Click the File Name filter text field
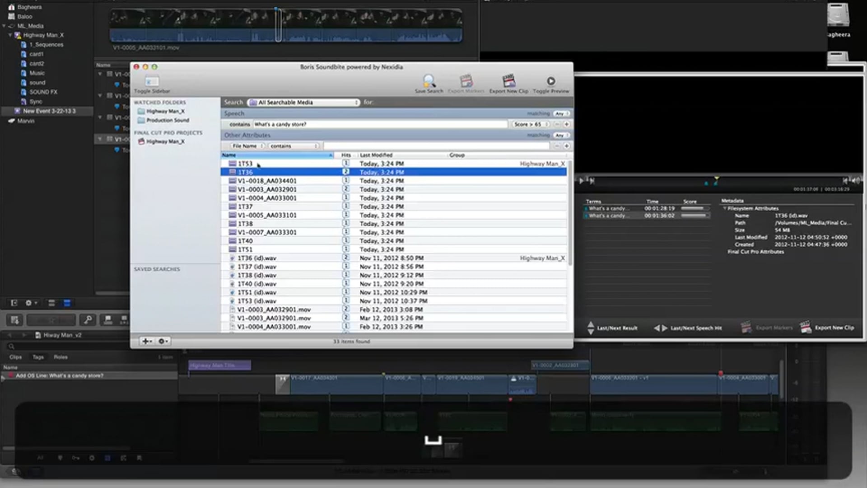This screenshot has height=488, width=867. tap(436, 146)
